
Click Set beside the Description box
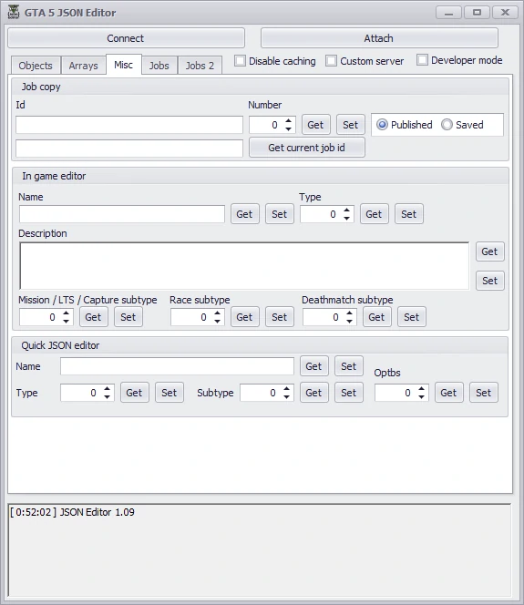tap(489, 281)
